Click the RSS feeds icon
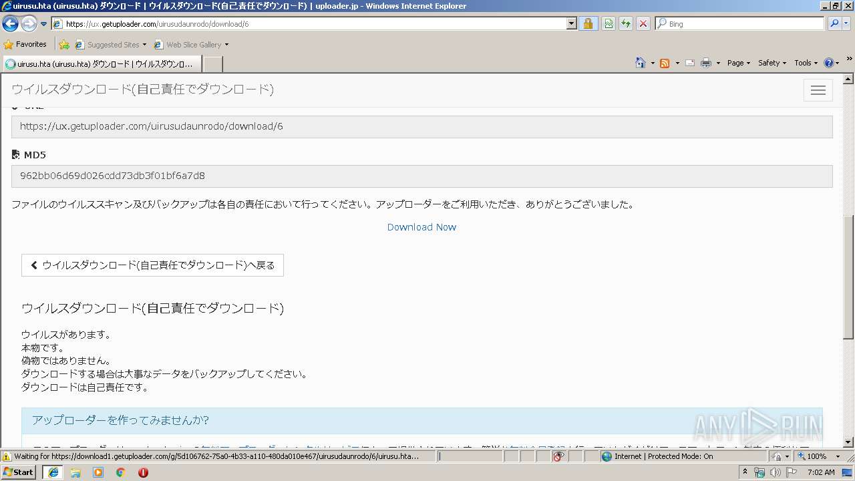 (665, 63)
